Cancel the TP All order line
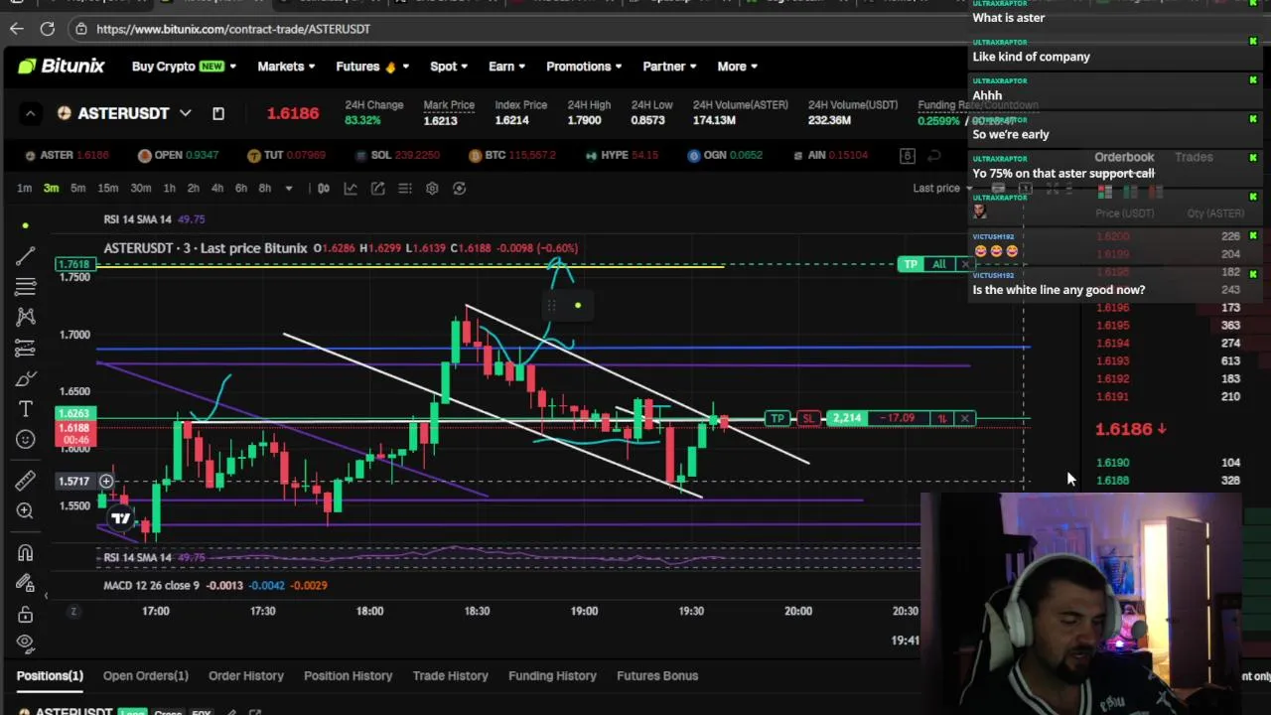 point(965,264)
